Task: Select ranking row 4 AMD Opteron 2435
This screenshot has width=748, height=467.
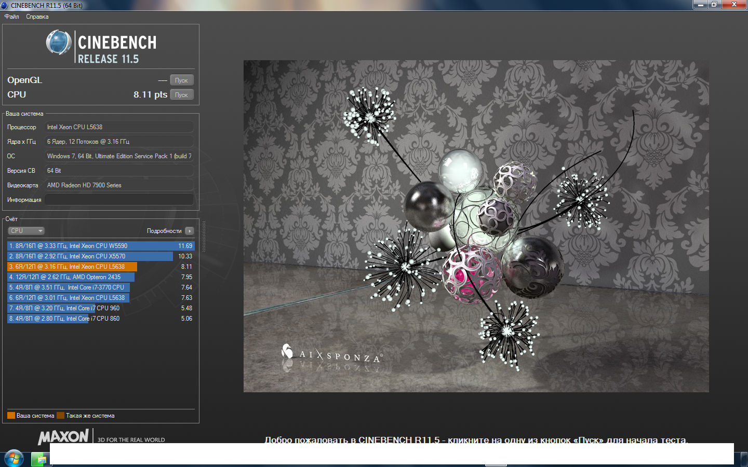Action: click(x=101, y=277)
